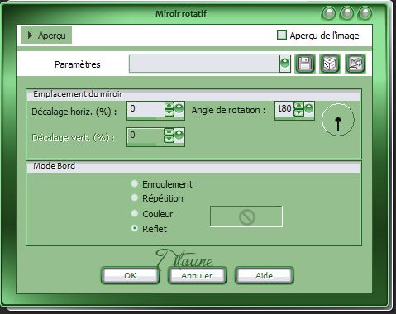Viewport: 396px width, 314px height.
Task: Select the Enroulement edge mode
Action: [x=135, y=183]
